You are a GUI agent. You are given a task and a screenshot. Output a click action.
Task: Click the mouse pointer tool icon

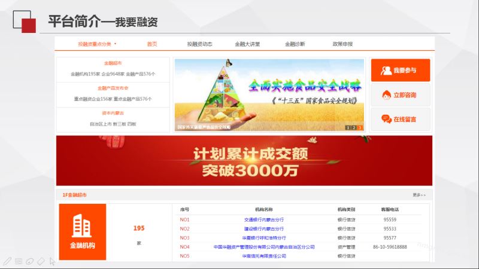52,261
